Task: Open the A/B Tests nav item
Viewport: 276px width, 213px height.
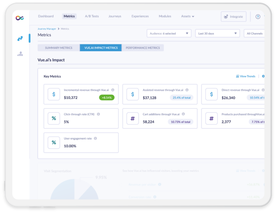Action: [x=92, y=16]
